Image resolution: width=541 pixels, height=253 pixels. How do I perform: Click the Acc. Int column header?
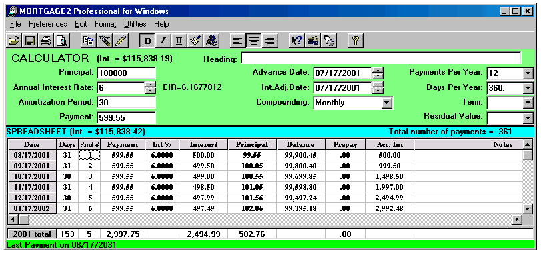[390, 144]
